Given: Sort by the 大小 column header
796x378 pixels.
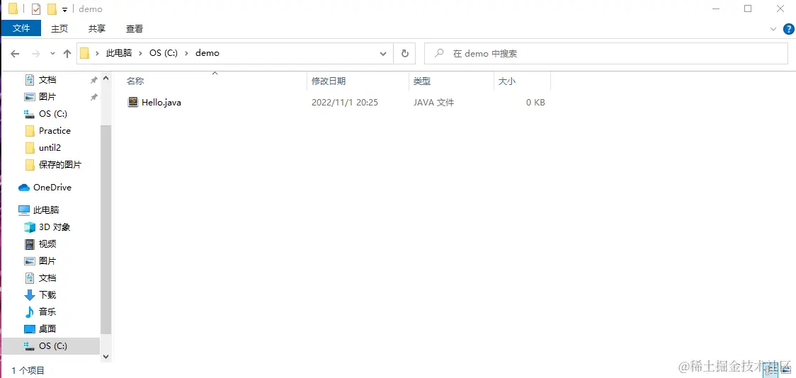Looking at the screenshot, I should click(507, 81).
